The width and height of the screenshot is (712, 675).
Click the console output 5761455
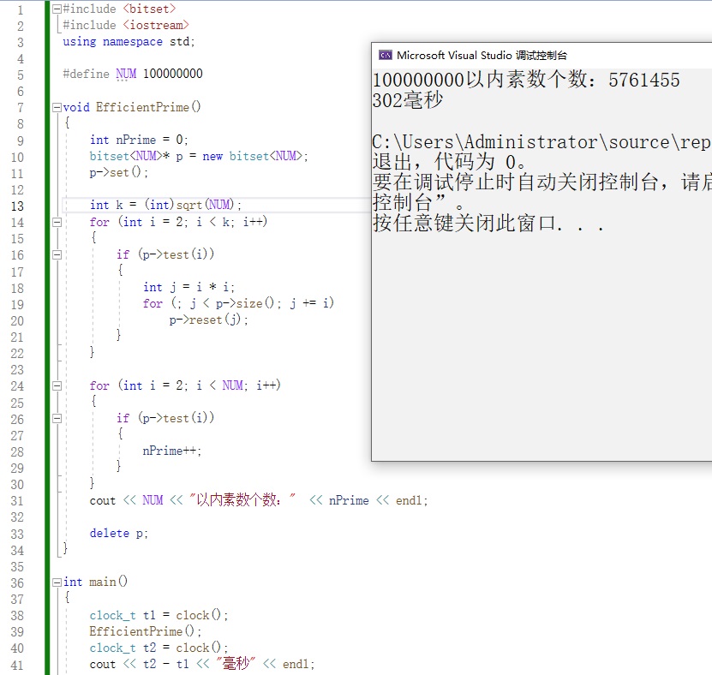click(x=644, y=81)
